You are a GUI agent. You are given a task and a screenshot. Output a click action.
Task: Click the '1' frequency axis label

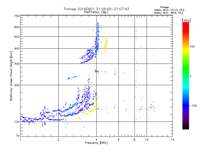coord(20,140)
